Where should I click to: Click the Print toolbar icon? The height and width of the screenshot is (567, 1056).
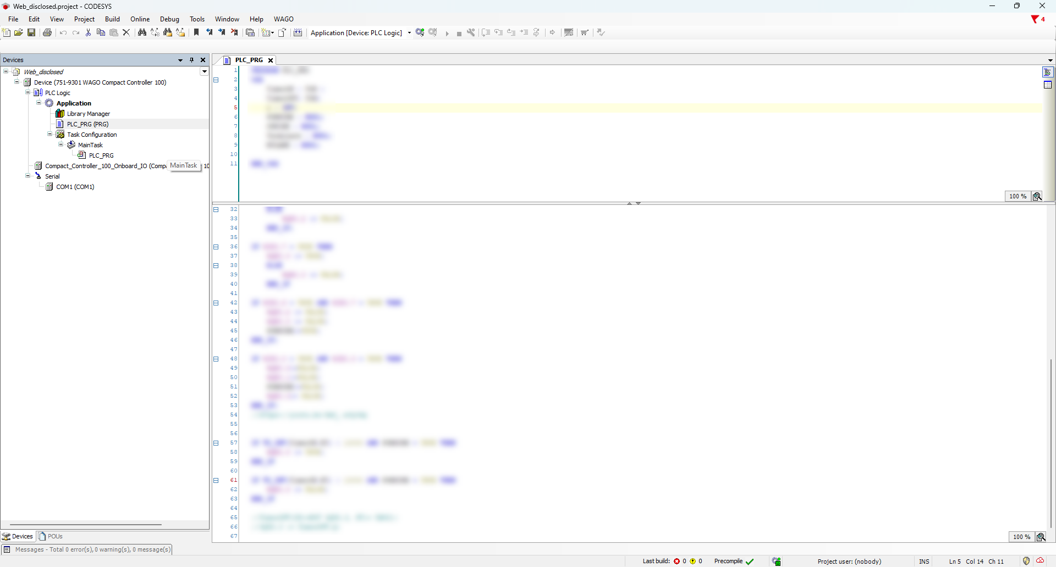[x=47, y=32]
